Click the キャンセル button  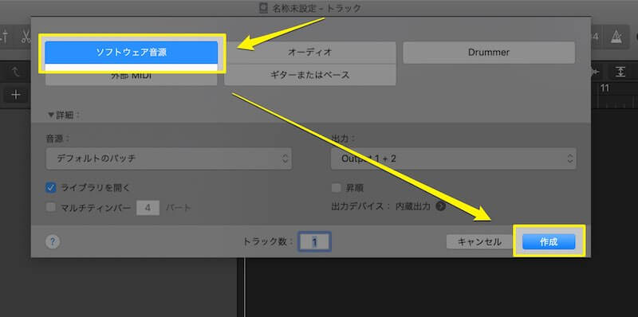click(480, 242)
